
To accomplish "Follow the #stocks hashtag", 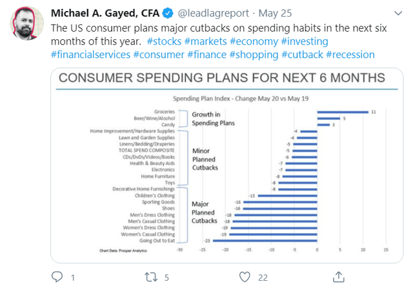I will pyautogui.click(x=164, y=41).
